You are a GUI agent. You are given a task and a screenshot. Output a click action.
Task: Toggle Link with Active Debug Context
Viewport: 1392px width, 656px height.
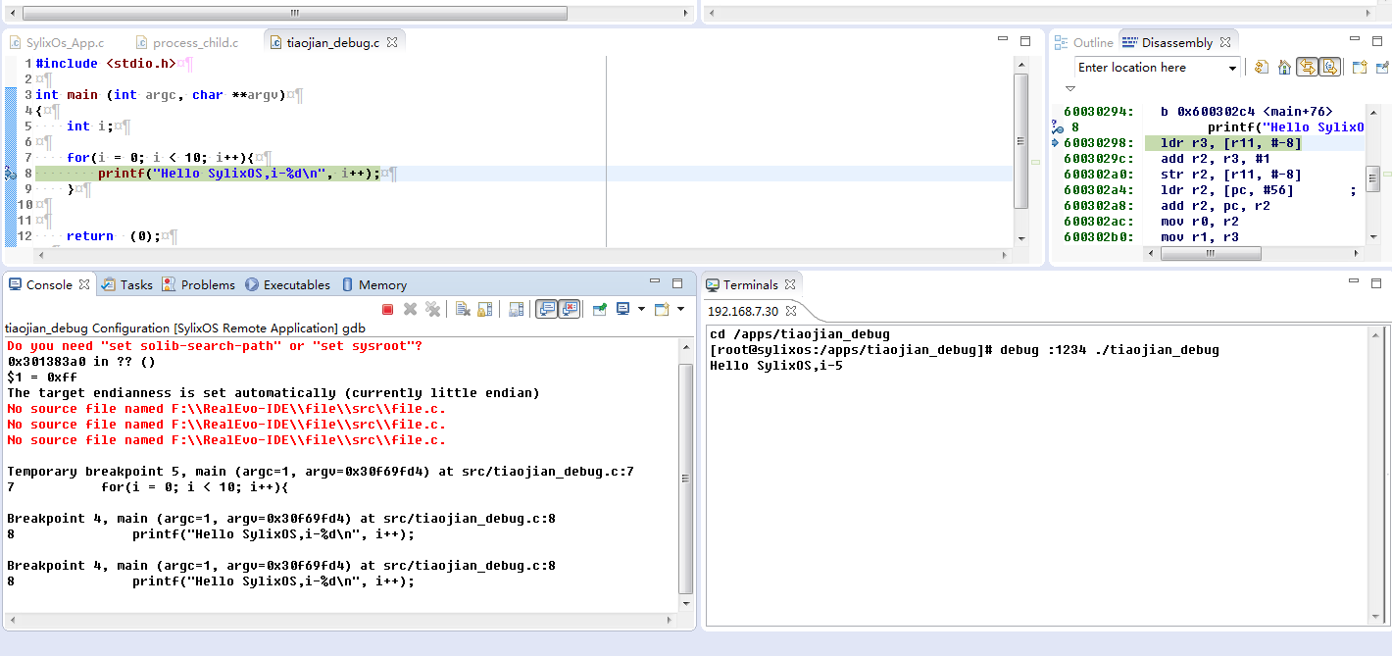tap(1307, 67)
